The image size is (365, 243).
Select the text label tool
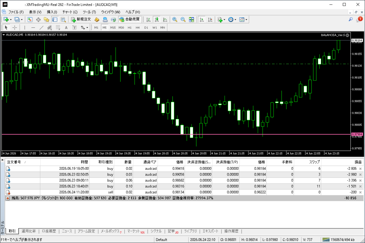click(x=74, y=28)
